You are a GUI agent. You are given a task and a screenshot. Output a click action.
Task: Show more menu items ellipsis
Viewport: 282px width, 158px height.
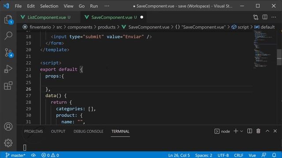pos(107,6)
